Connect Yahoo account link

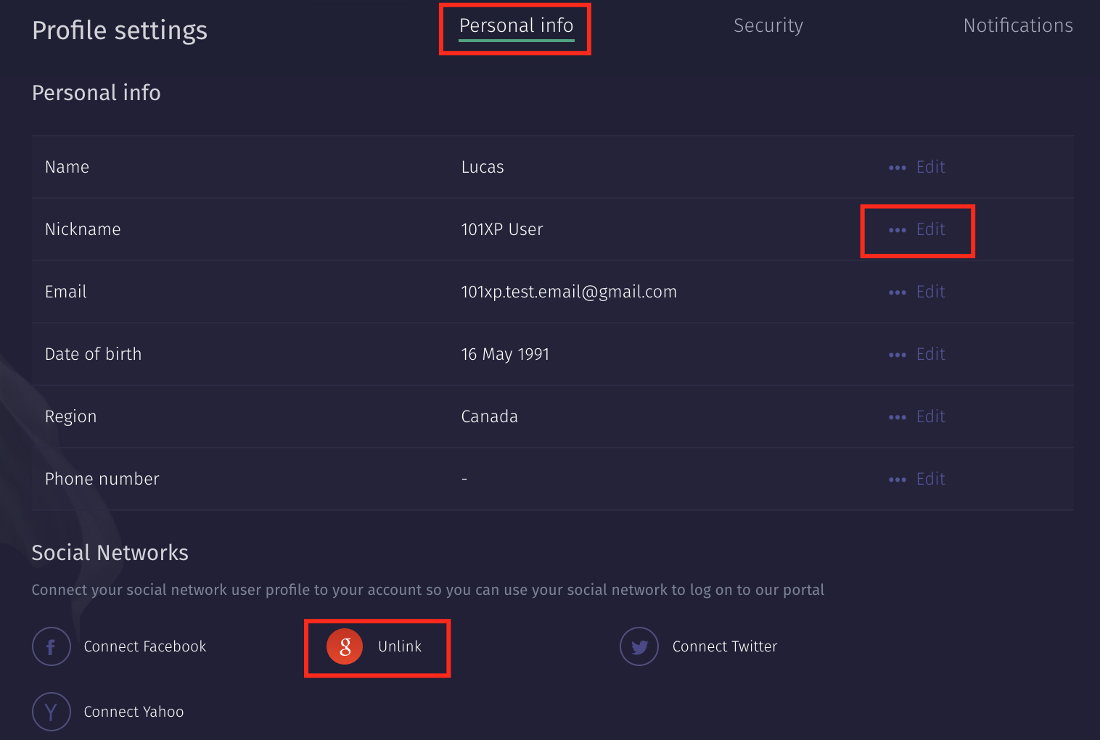134,712
